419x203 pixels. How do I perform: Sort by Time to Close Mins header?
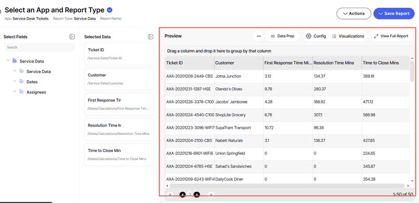pos(386,63)
